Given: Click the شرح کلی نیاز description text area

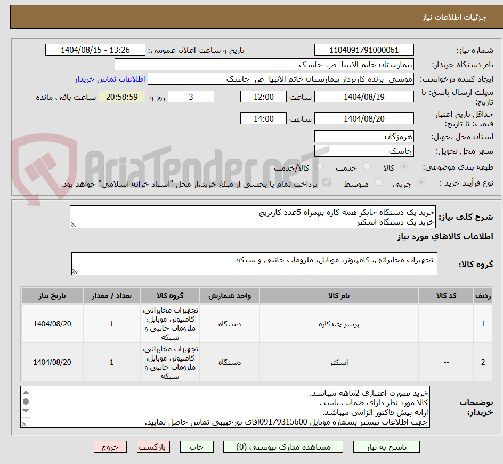Looking at the screenshot, I should click(253, 217).
